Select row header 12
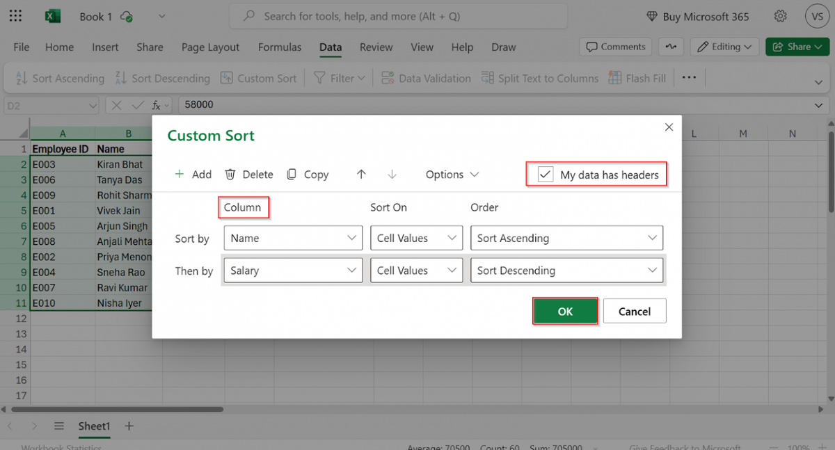The image size is (835, 450). click(15, 319)
